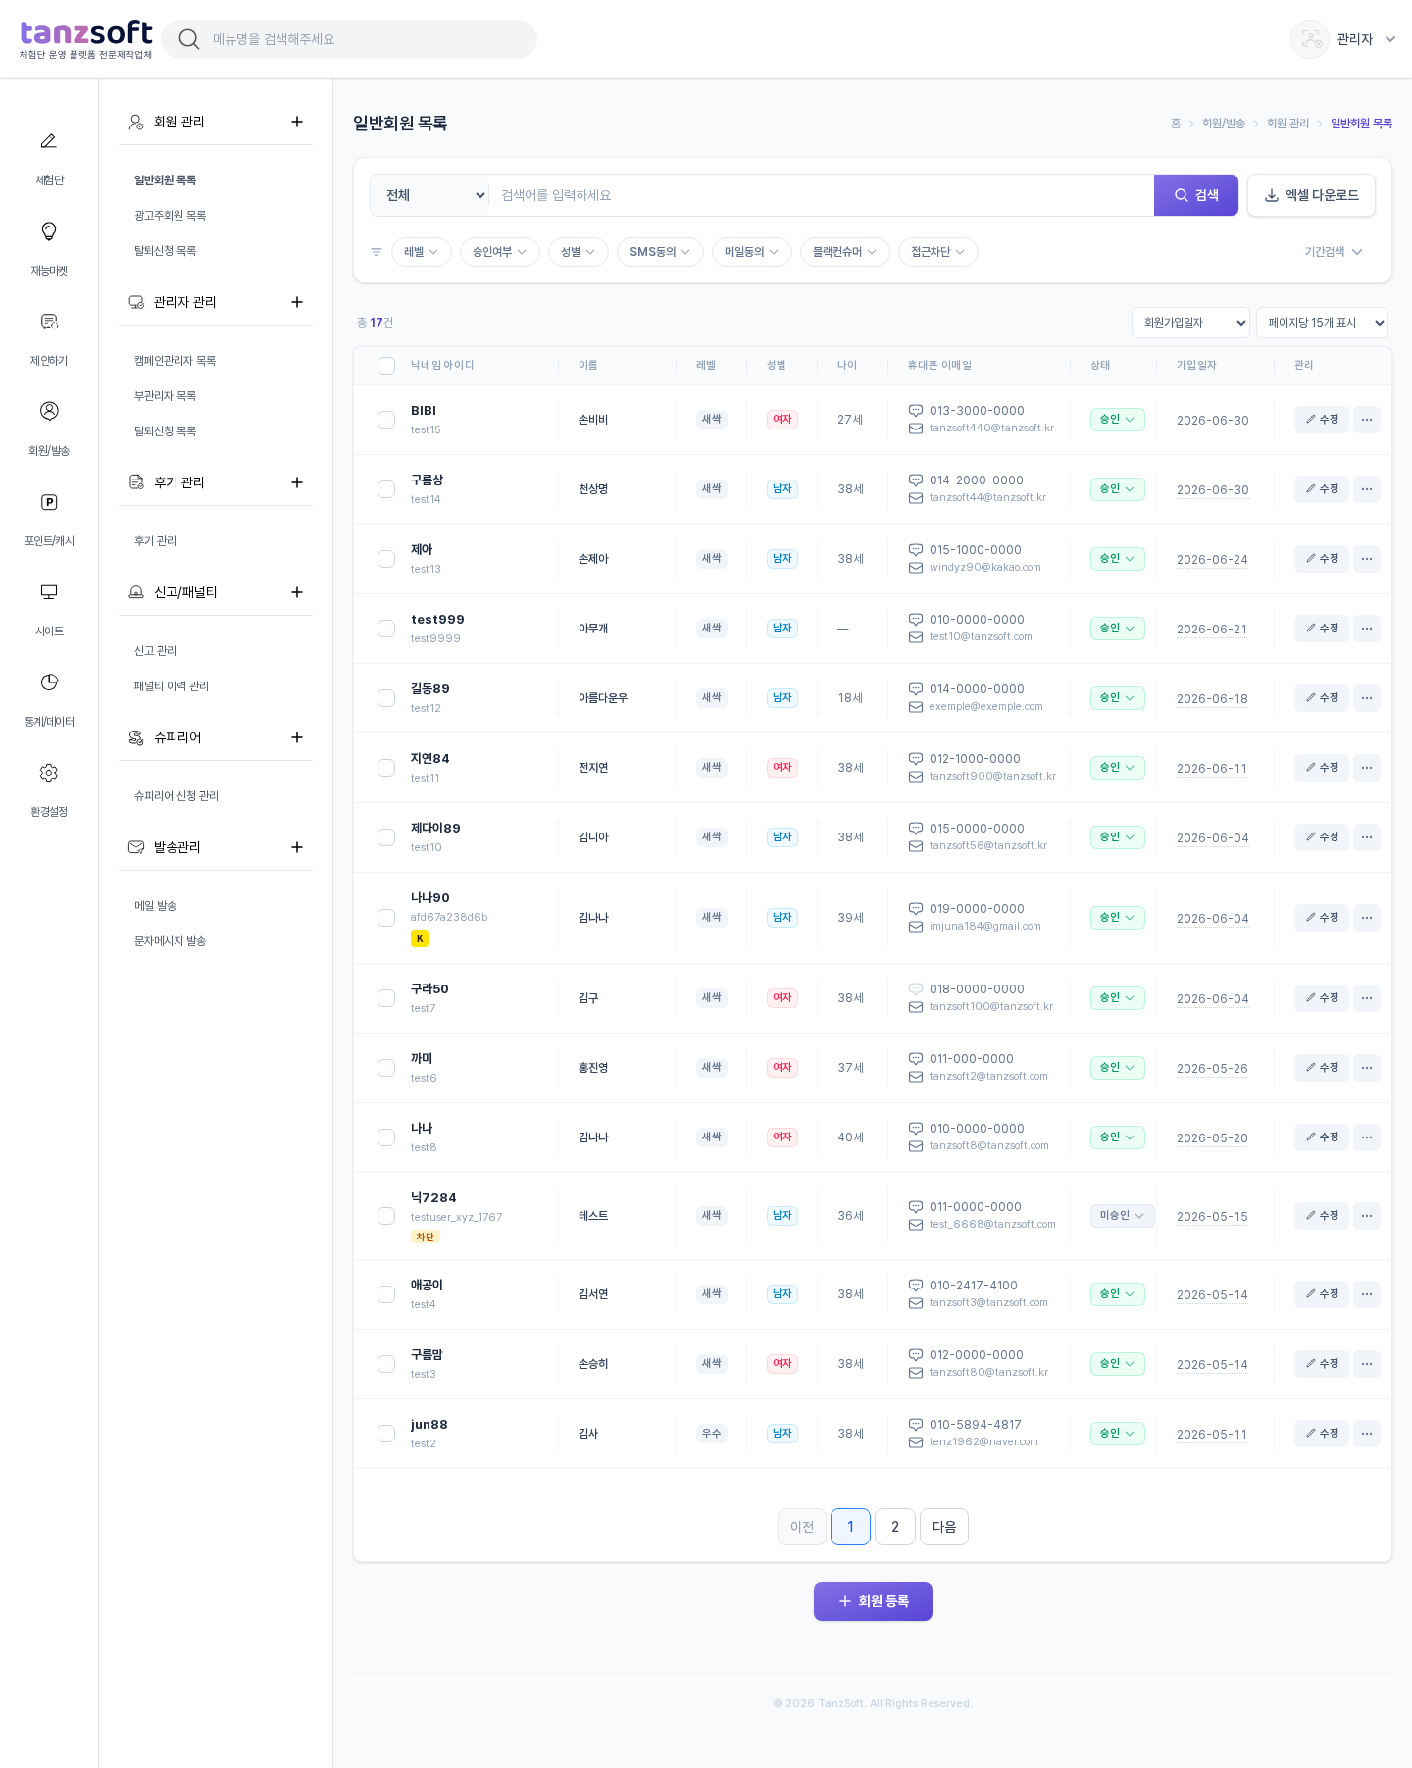Screen dimensions: 1412x1768
Task: Open more options for the jun88 row
Action: pos(1367,1434)
